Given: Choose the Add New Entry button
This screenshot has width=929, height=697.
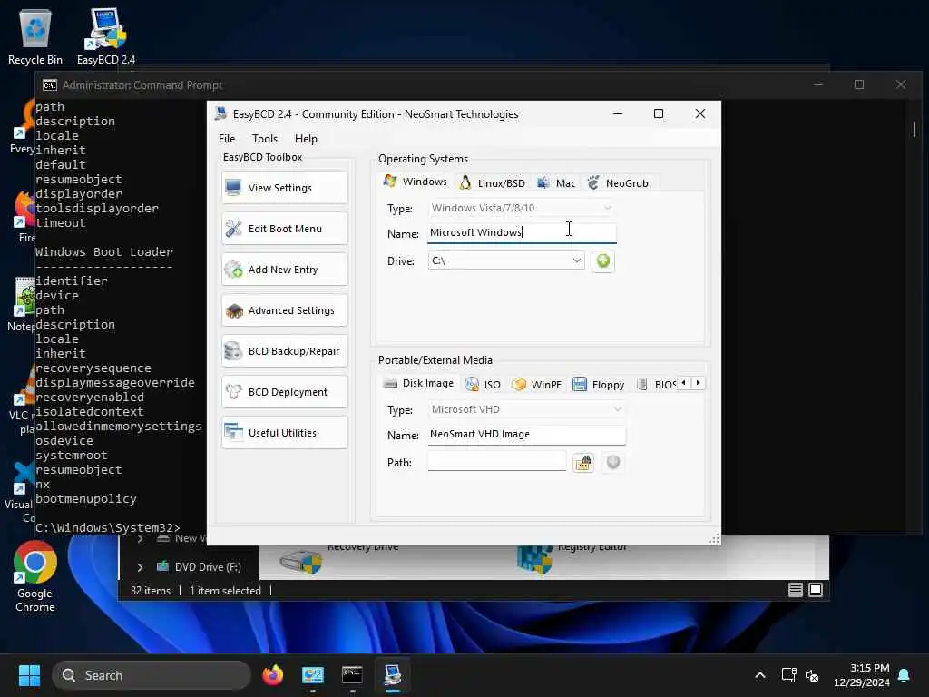Looking at the screenshot, I should pos(284,270).
